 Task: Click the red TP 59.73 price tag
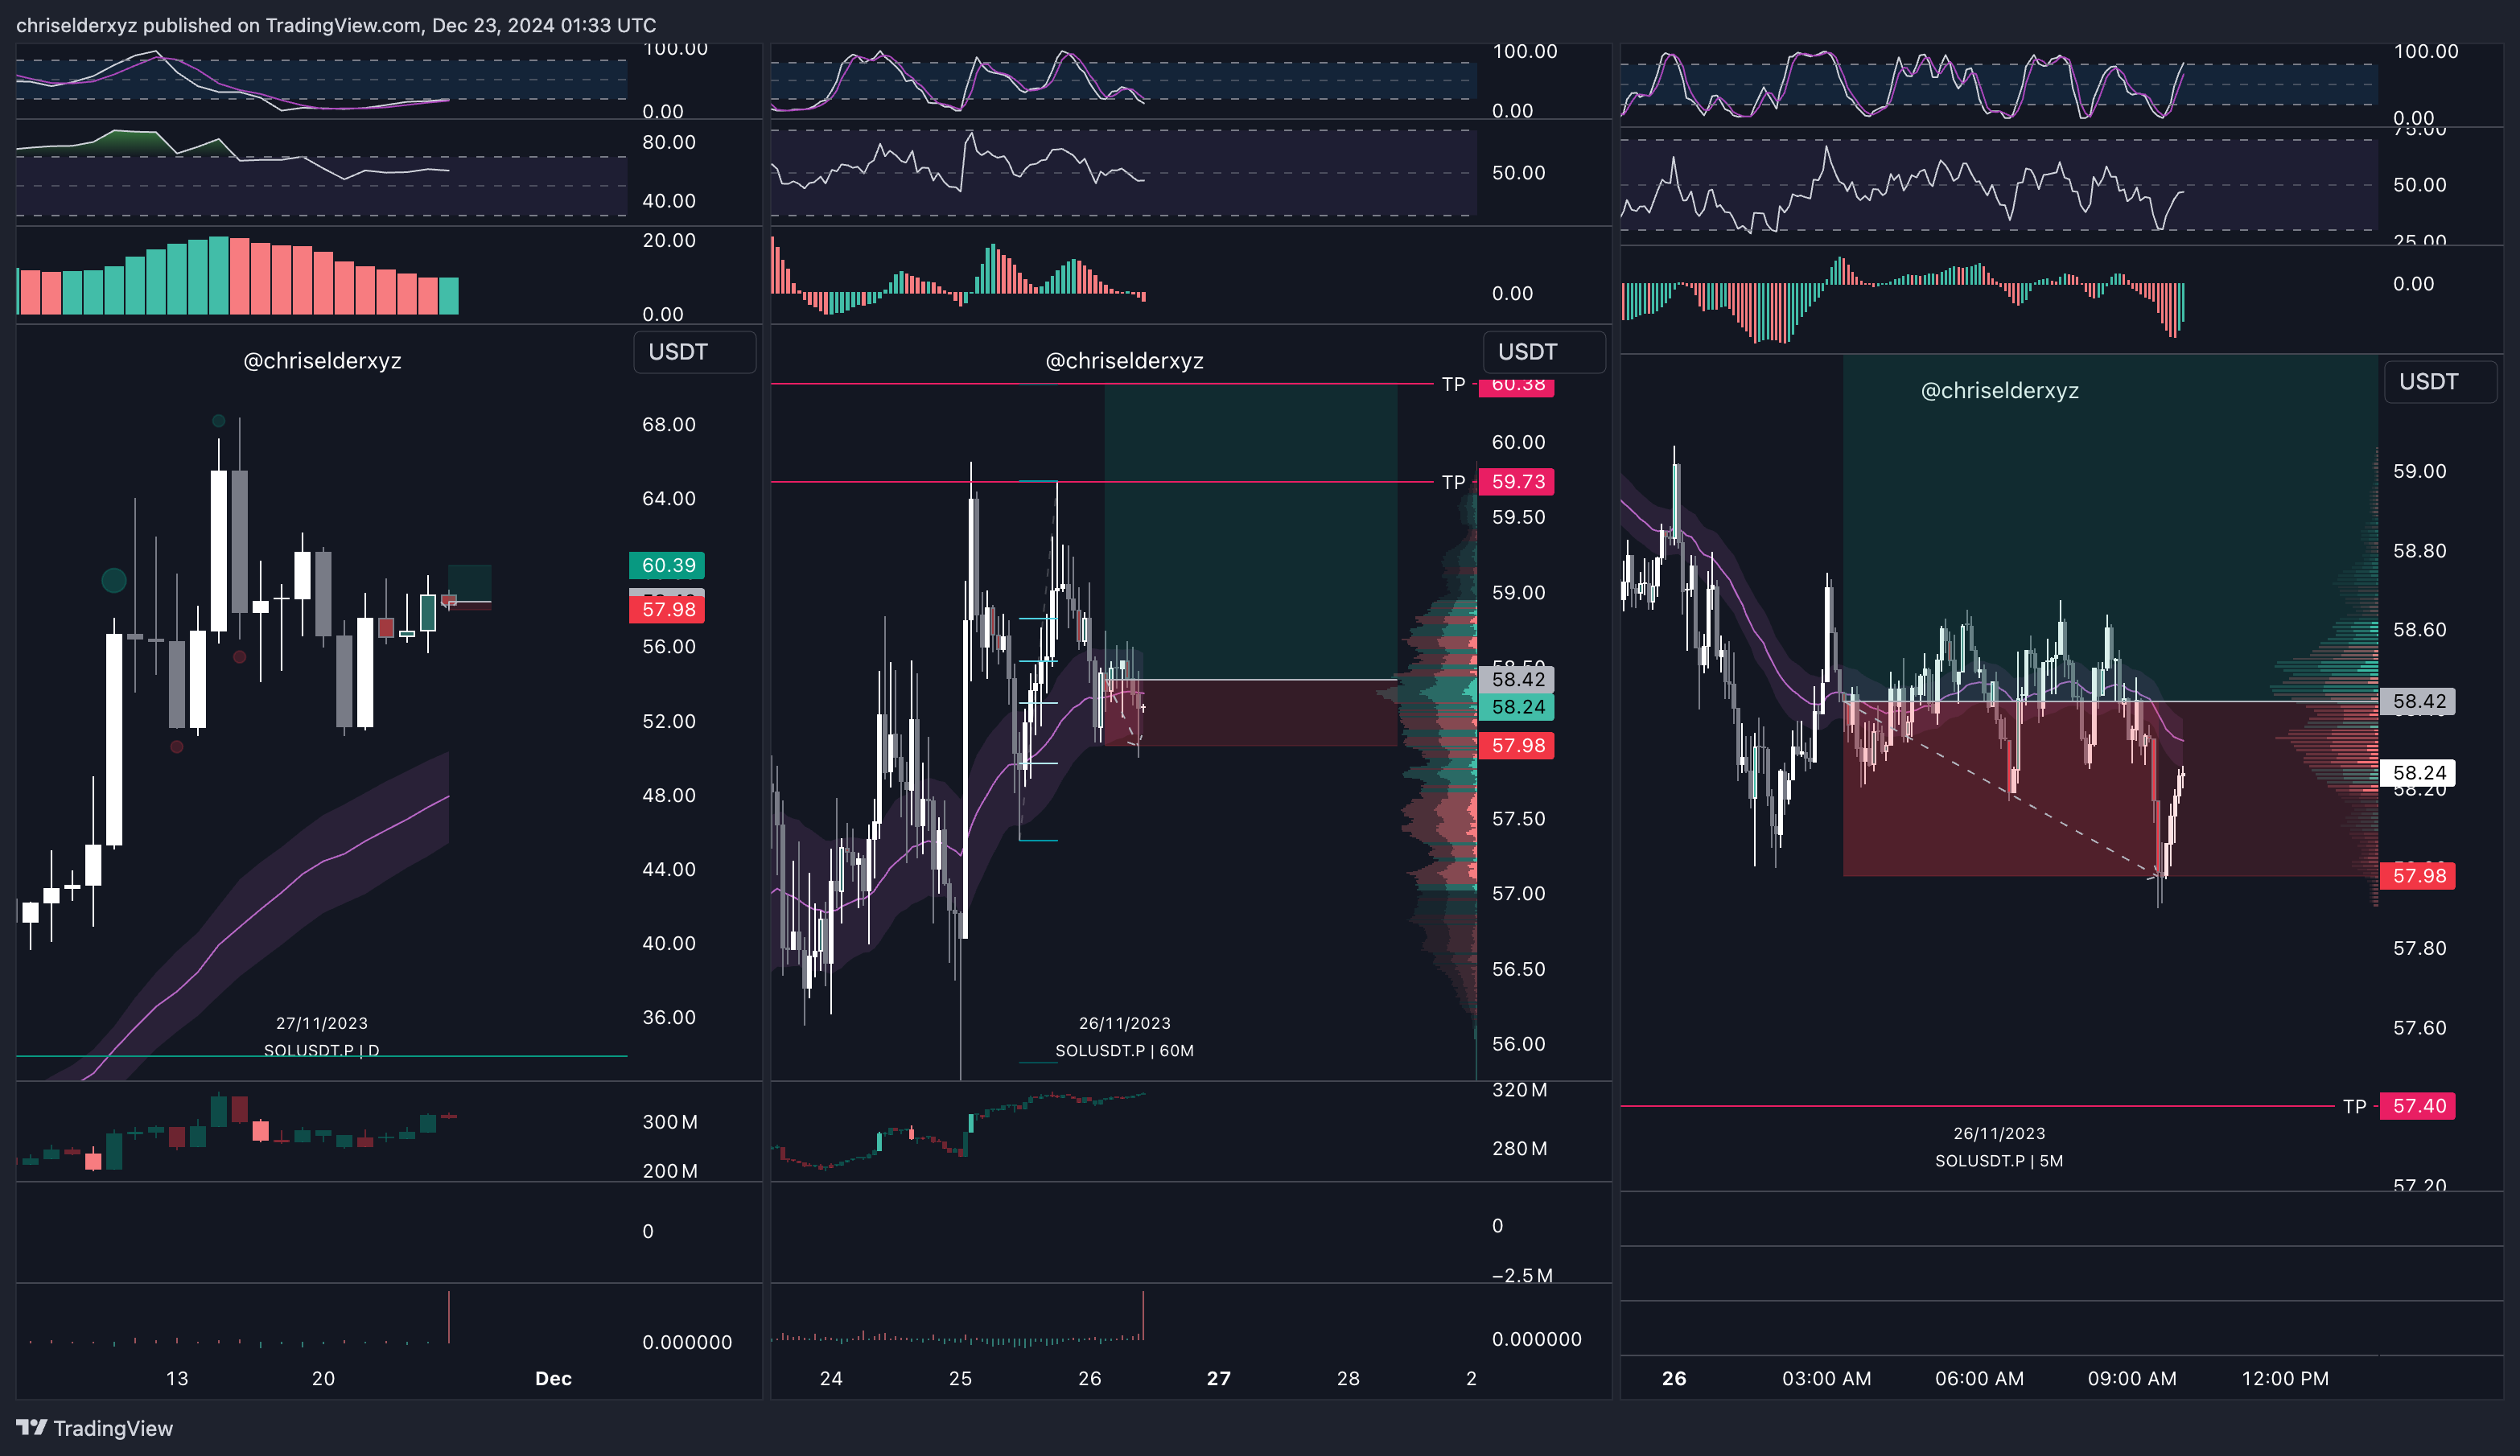coord(1516,482)
